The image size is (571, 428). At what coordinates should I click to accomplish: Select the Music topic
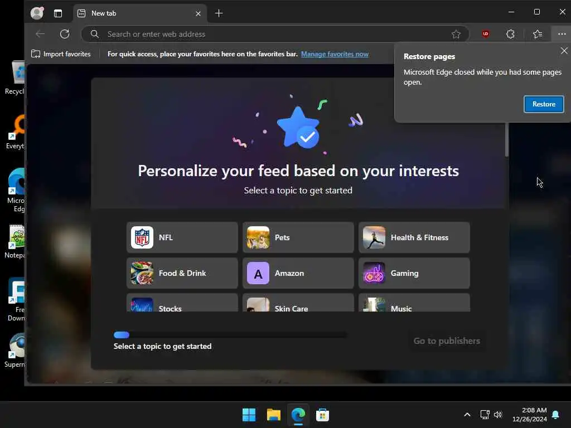click(x=414, y=303)
